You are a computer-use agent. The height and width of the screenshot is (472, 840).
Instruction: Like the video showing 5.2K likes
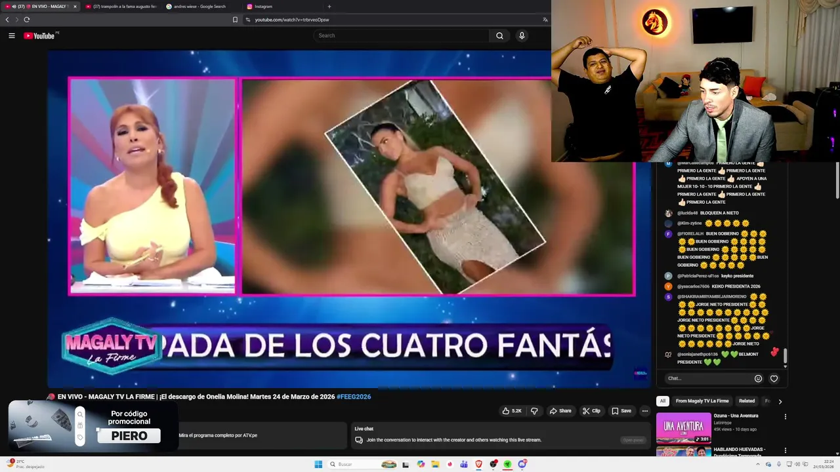click(x=512, y=411)
